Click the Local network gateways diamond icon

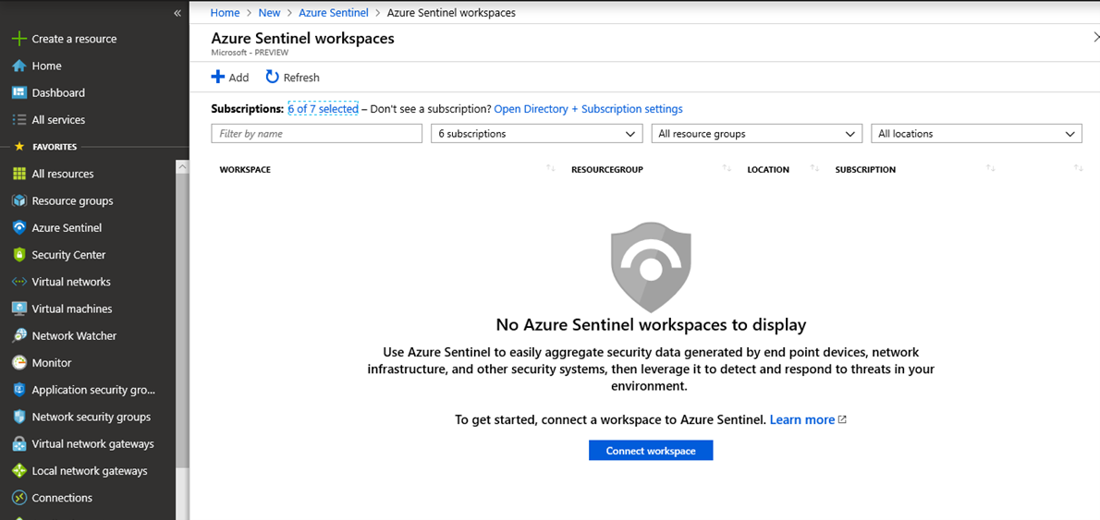tap(19, 471)
